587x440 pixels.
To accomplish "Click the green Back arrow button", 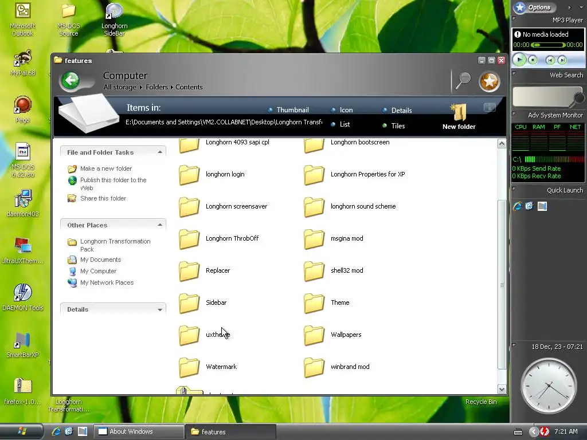I will point(71,80).
